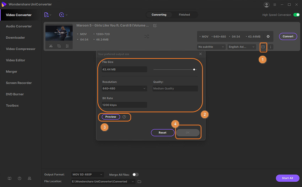
Task: Toggle High Speed Conversion switch
Action: click(x=296, y=15)
